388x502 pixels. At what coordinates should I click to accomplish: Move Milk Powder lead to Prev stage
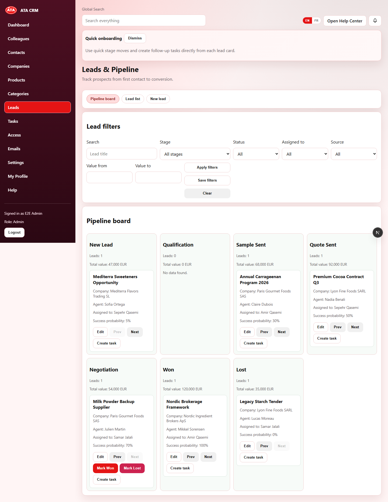(x=117, y=457)
